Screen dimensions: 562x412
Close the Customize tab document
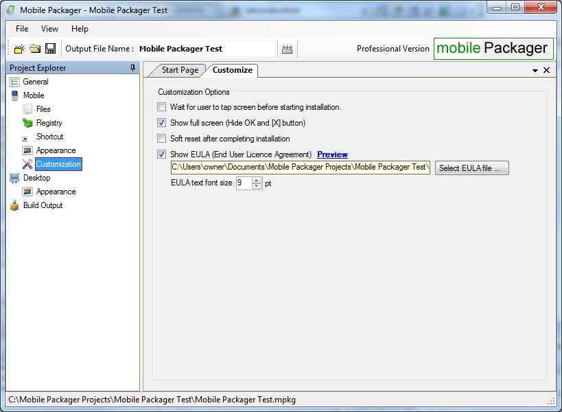[547, 70]
